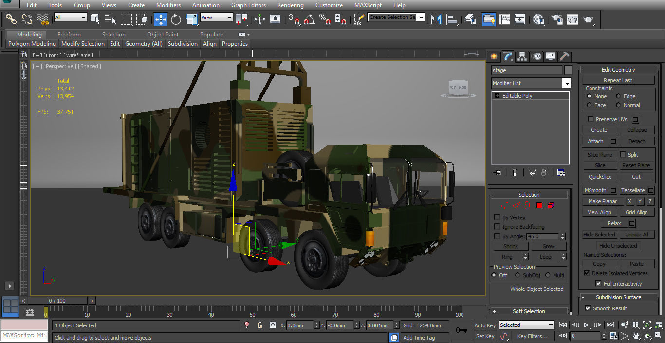Enable Ignore Backfacing checkbox
Image resolution: width=665 pixels, height=343 pixels.
(x=497, y=227)
